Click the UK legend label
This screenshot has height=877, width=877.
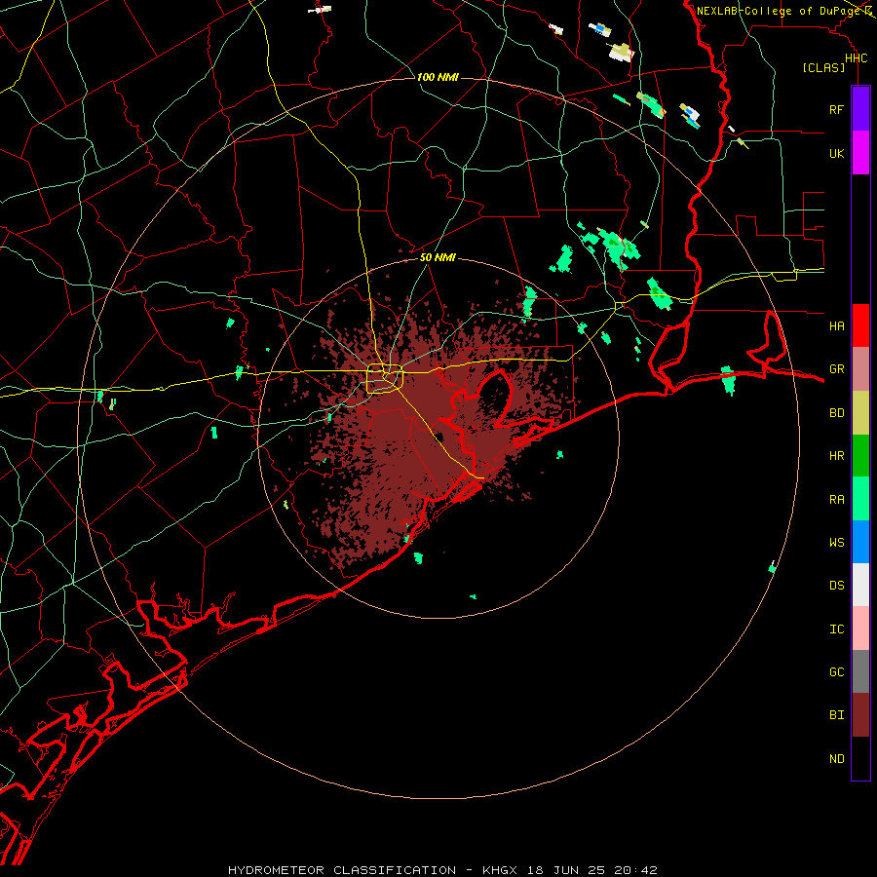tap(836, 153)
